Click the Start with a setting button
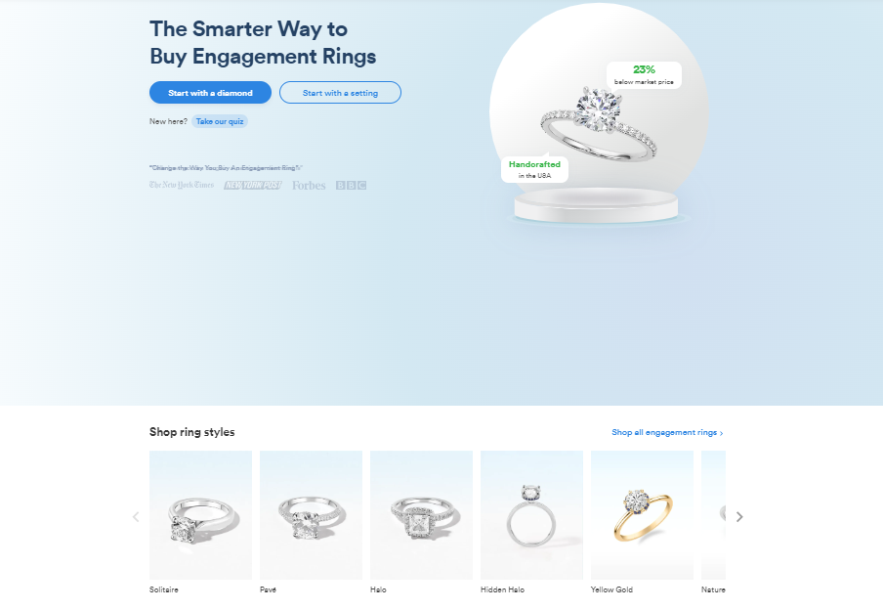The image size is (883, 610). [340, 93]
